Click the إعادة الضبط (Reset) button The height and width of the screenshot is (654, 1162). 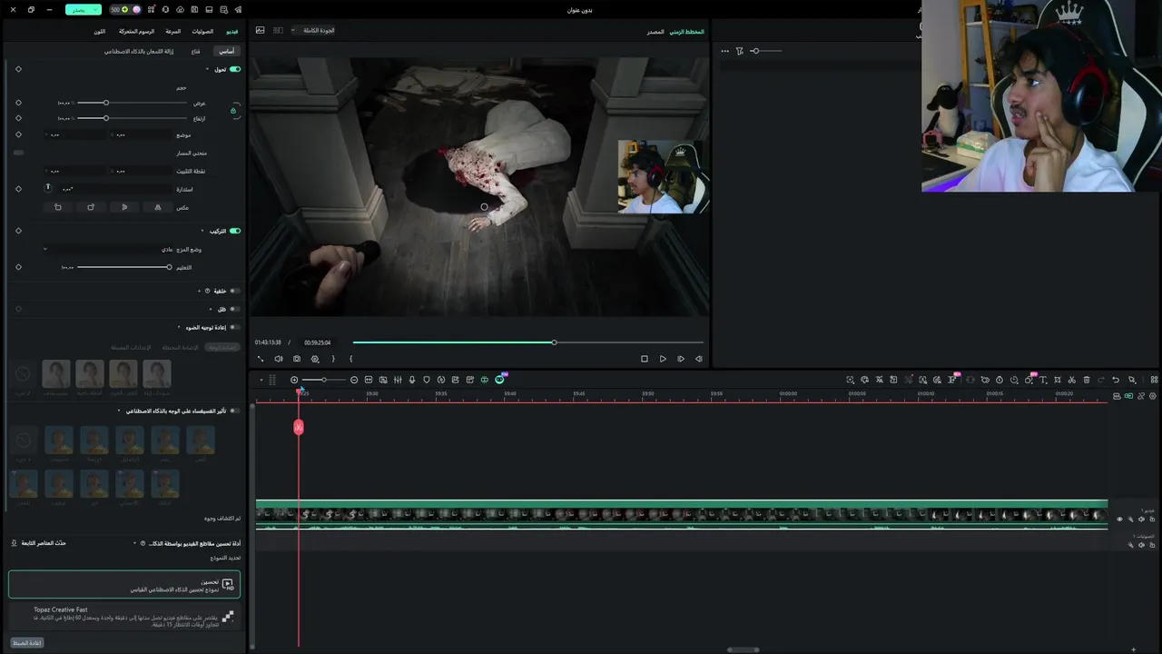pyautogui.click(x=27, y=643)
